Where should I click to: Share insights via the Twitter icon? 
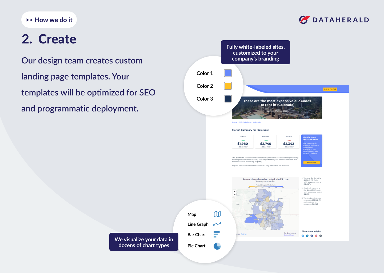coord(303,236)
